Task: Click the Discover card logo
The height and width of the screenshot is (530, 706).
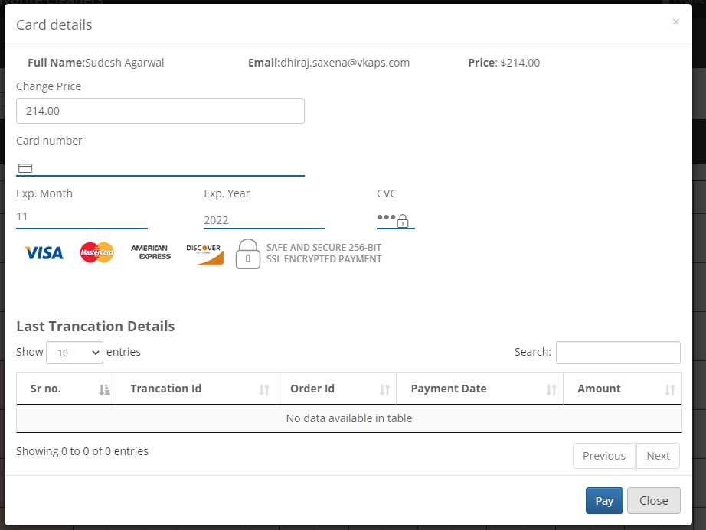Action: (204, 254)
